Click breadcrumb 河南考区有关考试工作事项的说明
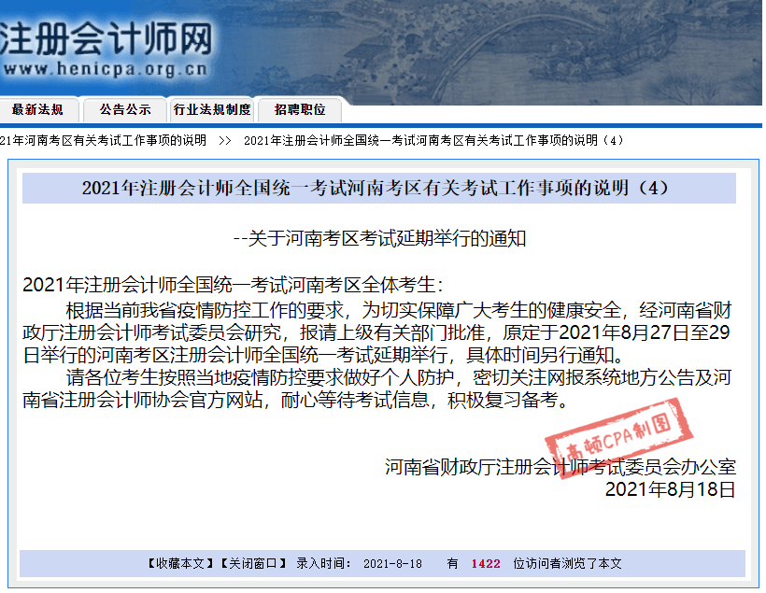Image resolution: width=766 pixels, height=593 pixels. point(103,141)
